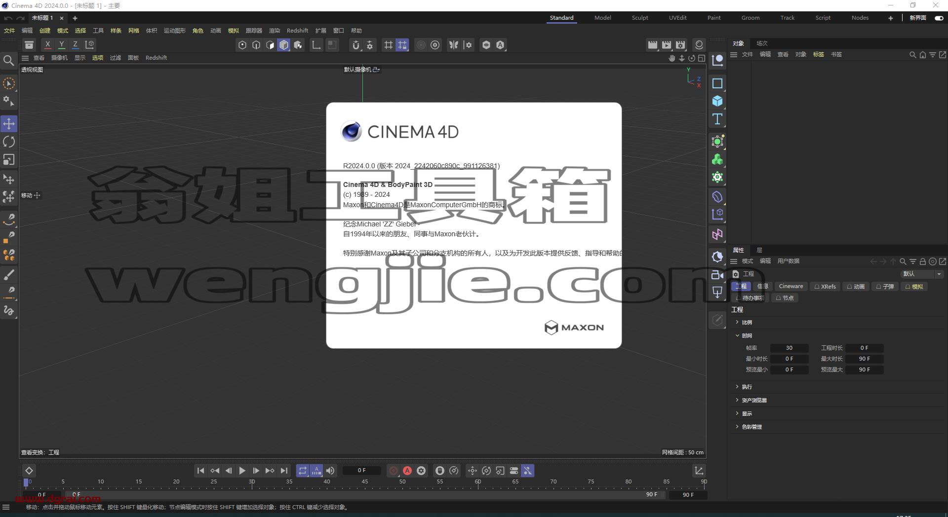Open the 渲染 menu

click(x=274, y=31)
